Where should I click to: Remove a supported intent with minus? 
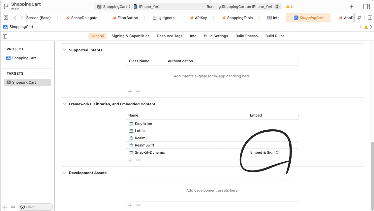click(138, 91)
